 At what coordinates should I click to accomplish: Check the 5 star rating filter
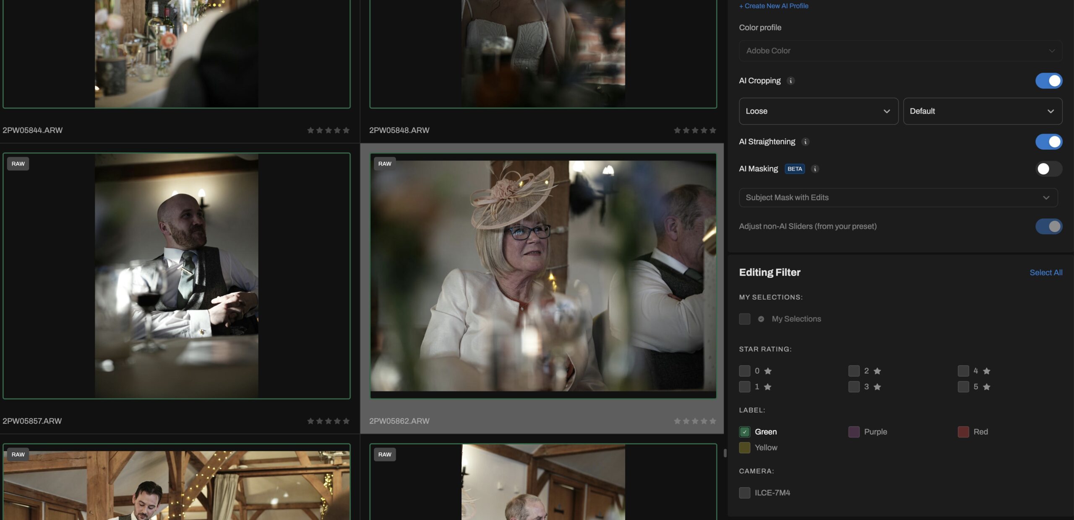[963, 387]
